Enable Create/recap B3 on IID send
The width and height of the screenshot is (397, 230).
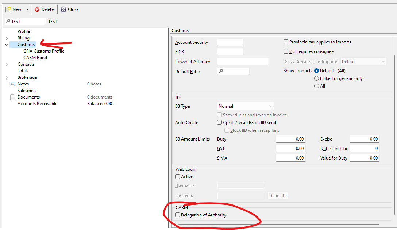[x=219, y=122]
